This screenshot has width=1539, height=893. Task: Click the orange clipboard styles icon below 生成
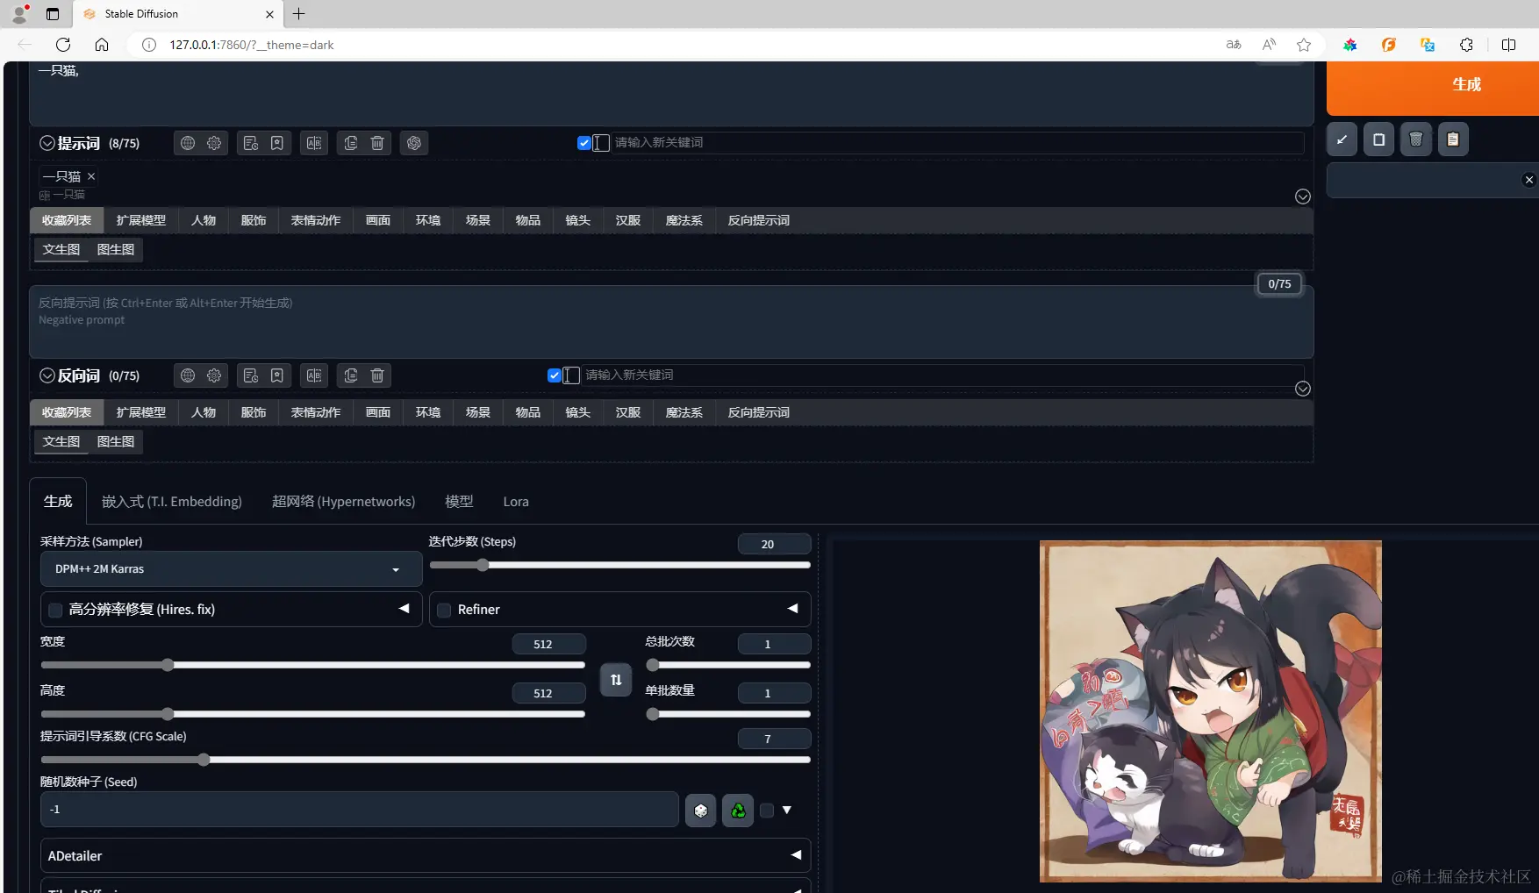pos(1453,139)
